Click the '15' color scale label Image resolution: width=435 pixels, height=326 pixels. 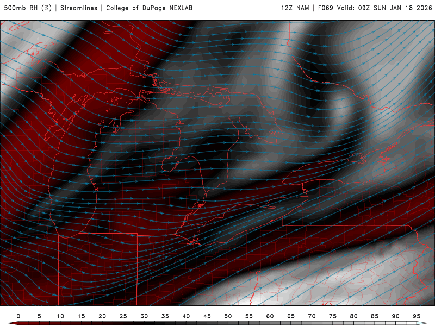tap(81, 316)
